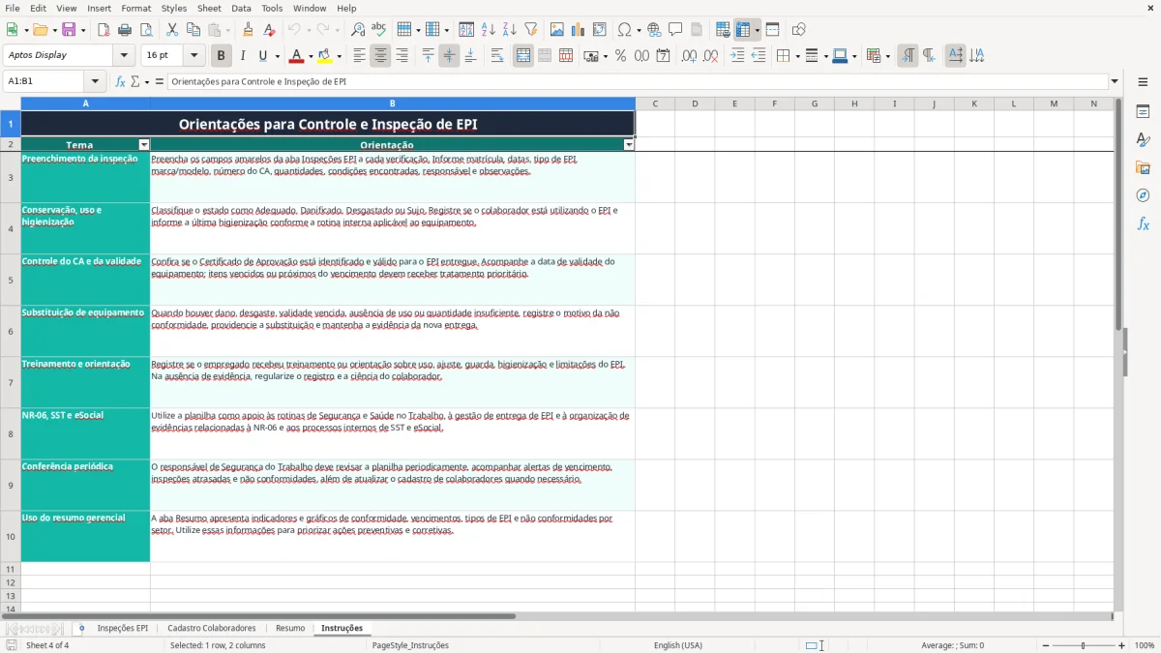Viewport: 1161px width, 653px height.
Task: Save the document with the floppy icon
Action: [x=69, y=30]
